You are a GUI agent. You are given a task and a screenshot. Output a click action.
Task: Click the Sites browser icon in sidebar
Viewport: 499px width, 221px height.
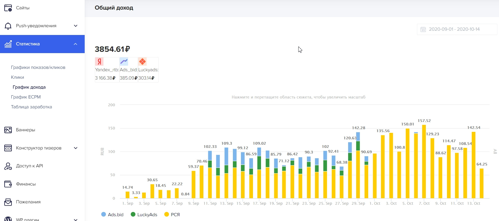pos(8,8)
